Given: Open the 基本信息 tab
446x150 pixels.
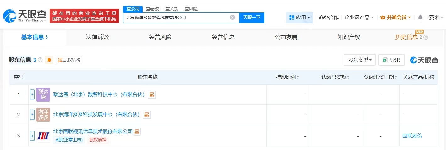Looking at the screenshot, I should tap(35, 37).
